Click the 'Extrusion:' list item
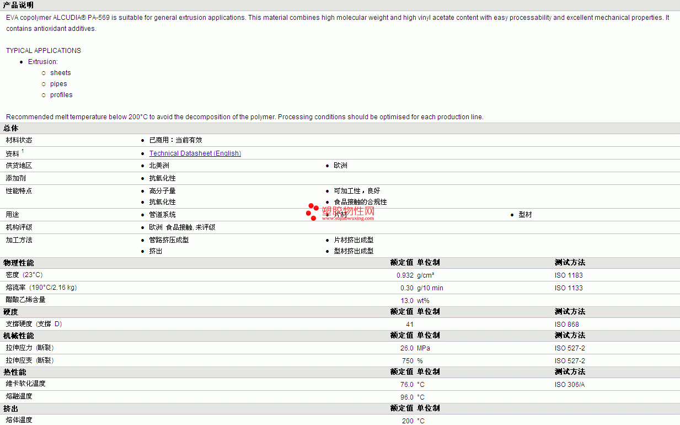Image resolution: width=680 pixels, height=425 pixels. coord(43,62)
